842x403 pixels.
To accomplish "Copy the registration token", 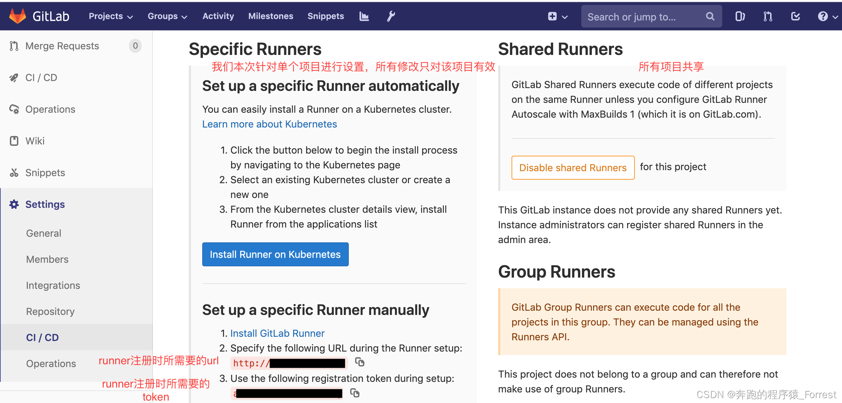I will tap(355, 393).
